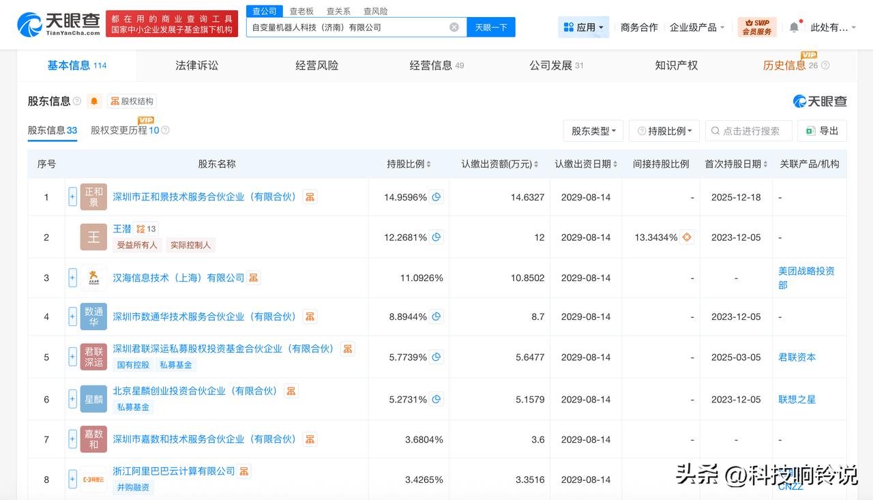Click equity structure icon beside 浙江阿里巴巴云计算

[x=244, y=471]
